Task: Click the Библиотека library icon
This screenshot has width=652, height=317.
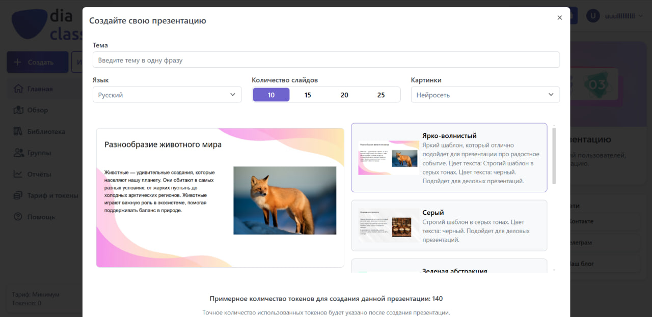Action: pyautogui.click(x=18, y=131)
